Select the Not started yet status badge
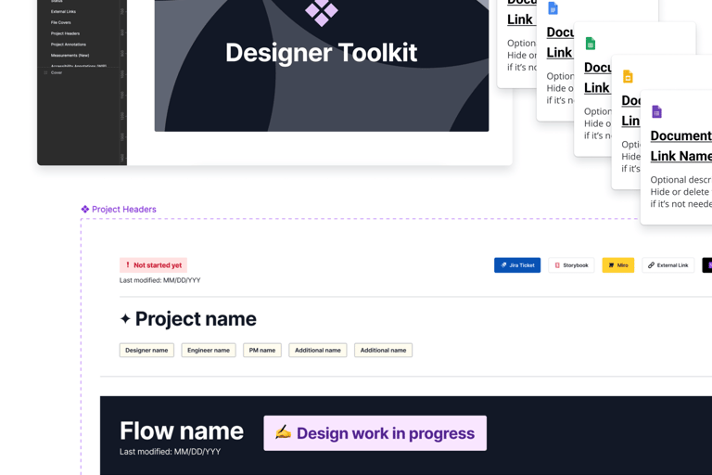Viewport: 712px width, 475px height. (153, 265)
